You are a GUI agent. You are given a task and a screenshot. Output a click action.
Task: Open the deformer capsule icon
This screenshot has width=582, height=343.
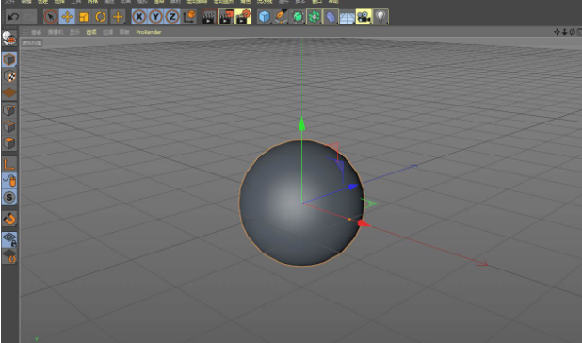tap(331, 17)
